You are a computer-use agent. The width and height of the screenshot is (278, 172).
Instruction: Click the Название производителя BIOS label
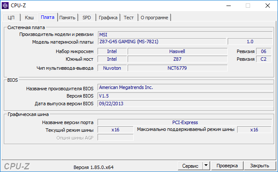(x=60, y=89)
